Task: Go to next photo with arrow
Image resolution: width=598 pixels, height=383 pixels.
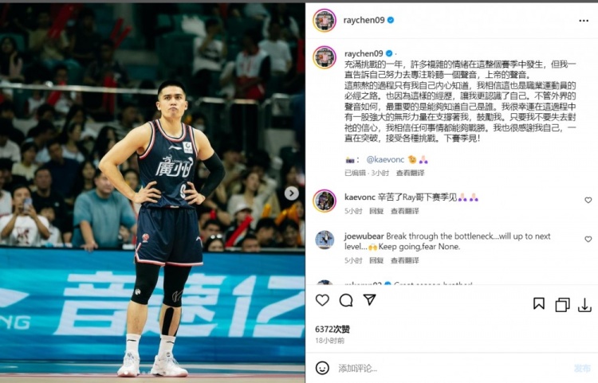Action: click(291, 193)
